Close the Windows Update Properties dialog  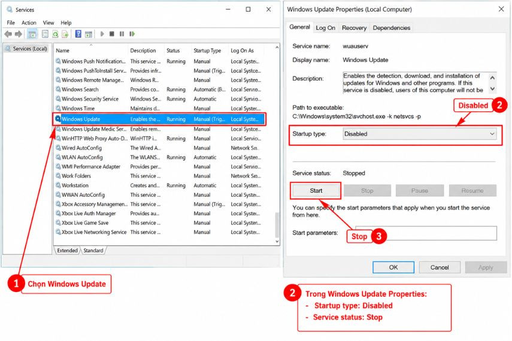pos(501,9)
